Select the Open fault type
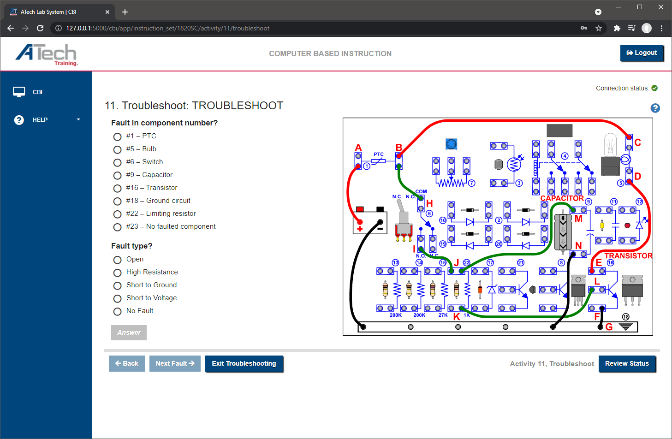 coord(117,260)
